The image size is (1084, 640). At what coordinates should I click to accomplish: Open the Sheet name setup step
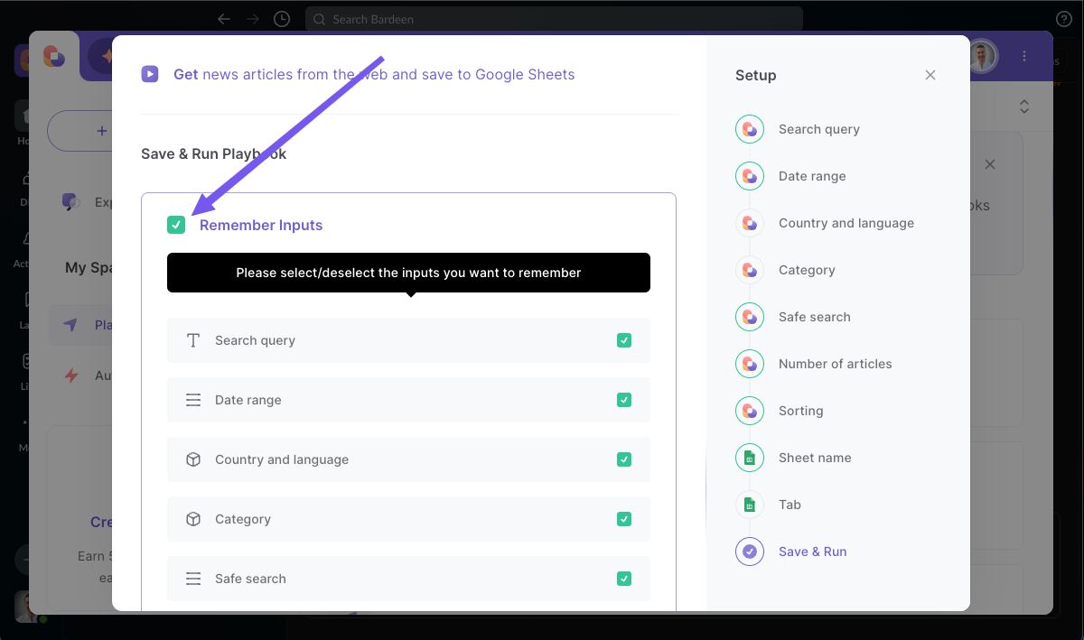coord(815,458)
